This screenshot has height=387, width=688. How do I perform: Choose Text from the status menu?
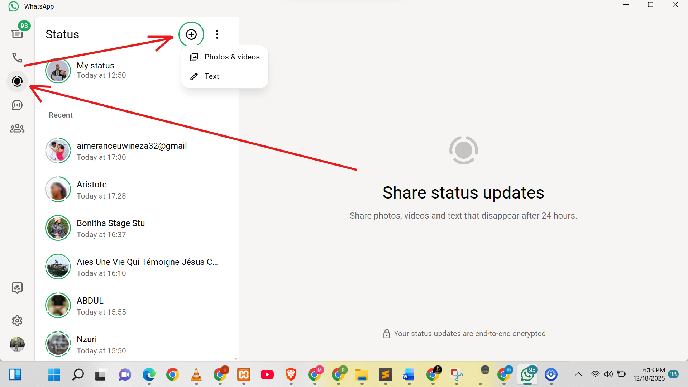[x=212, y=76]
